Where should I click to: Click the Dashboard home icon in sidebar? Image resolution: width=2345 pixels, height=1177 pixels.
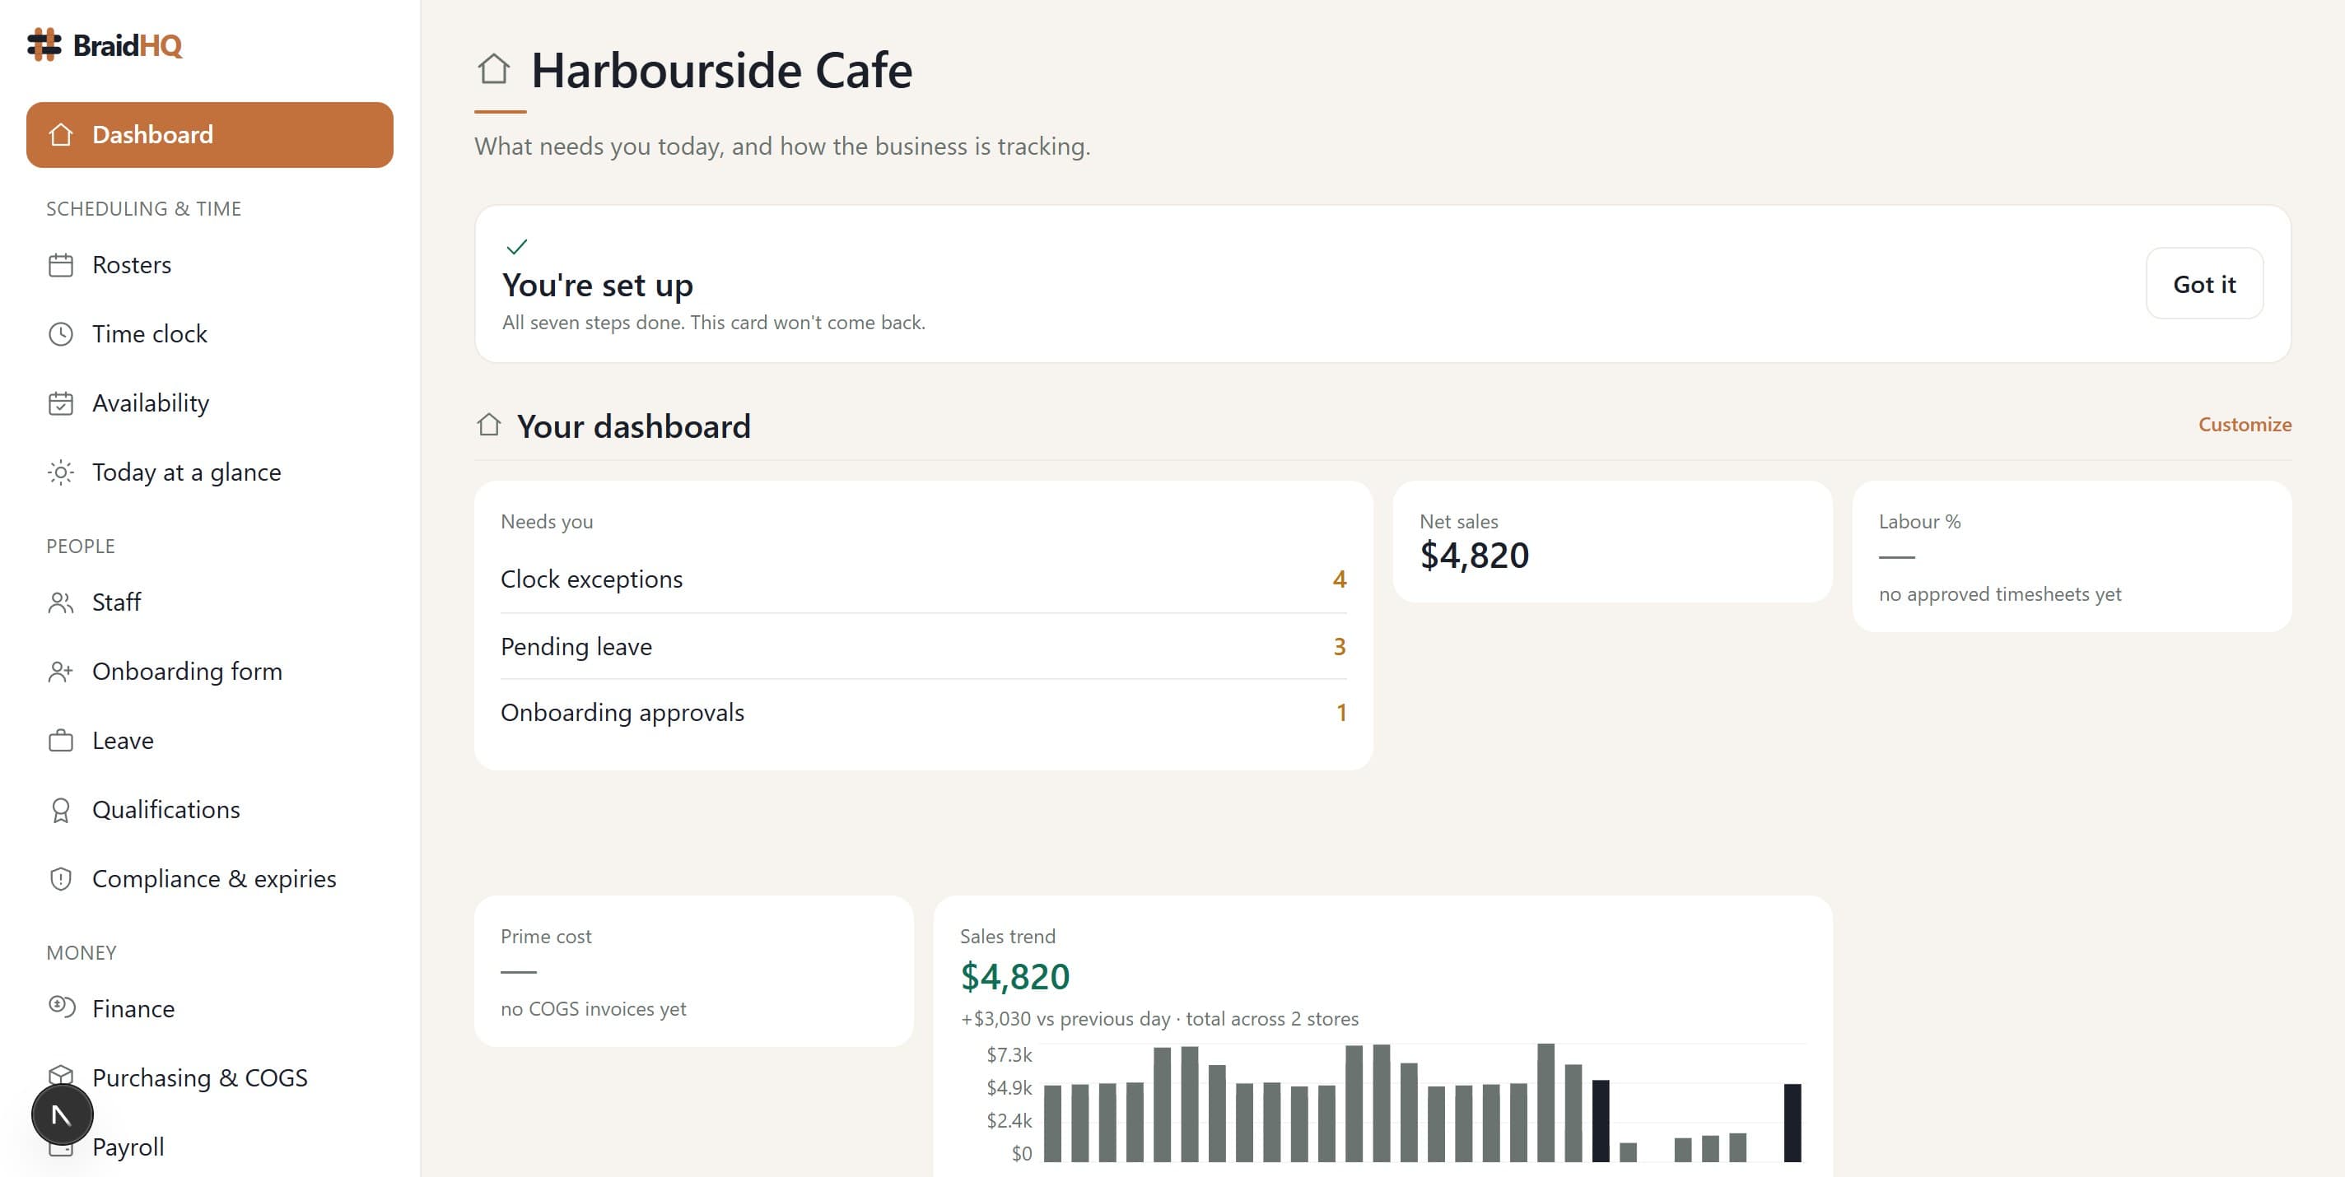click(61, 135)
